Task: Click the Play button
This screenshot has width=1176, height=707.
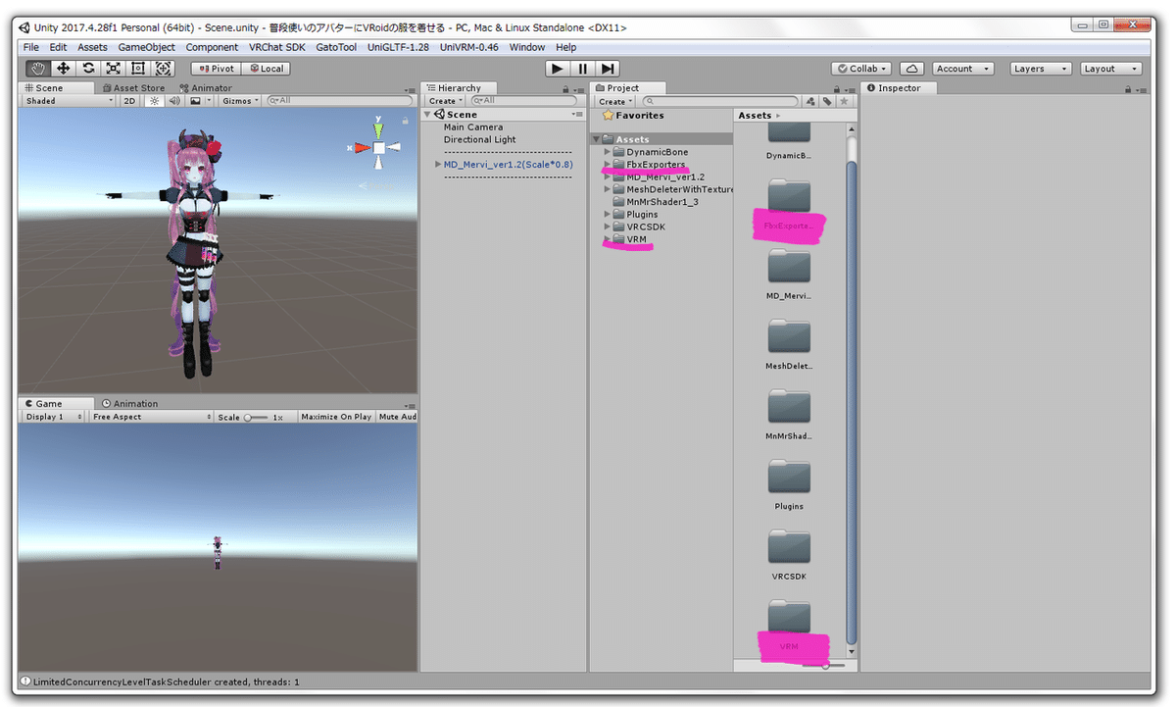Action: 558,68
